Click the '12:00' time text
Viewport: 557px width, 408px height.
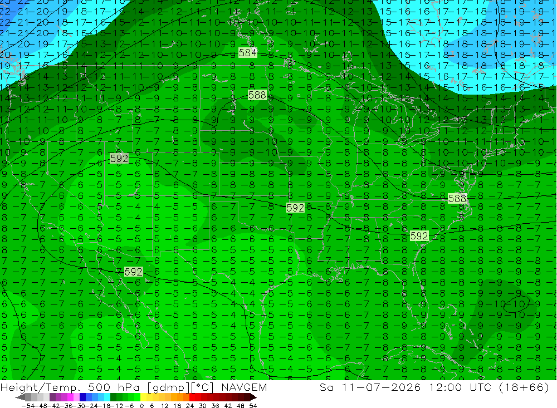446,387
